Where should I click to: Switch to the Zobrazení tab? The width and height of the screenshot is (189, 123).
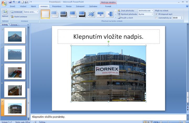(x=80, y=6)
